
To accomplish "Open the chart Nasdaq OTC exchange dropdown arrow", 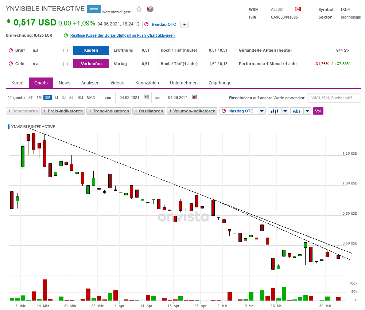I will (x=262, y=111).
